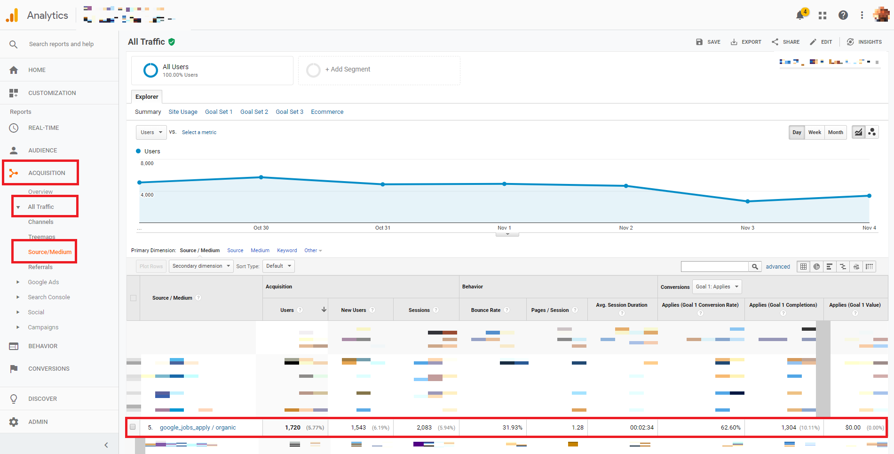Switch chart granularity to Week
This screenshot has height=454, width=894.
(x=815, y=132)
